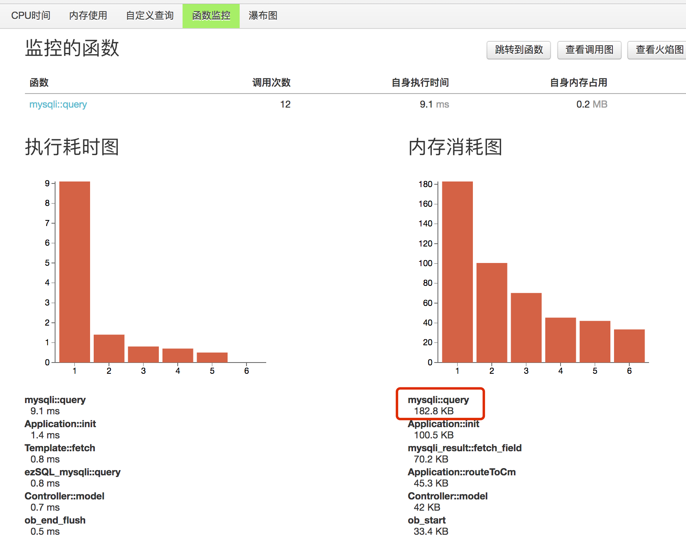
Task: Click bar 6 in the 内存消耗图 chart
Action: 629,346
